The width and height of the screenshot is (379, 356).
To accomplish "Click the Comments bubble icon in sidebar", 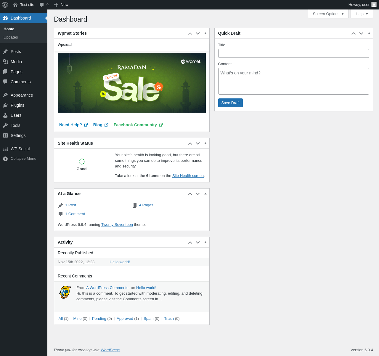I will 5,82.
